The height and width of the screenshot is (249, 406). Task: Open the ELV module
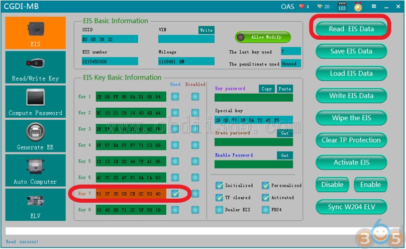coord(36,205)
